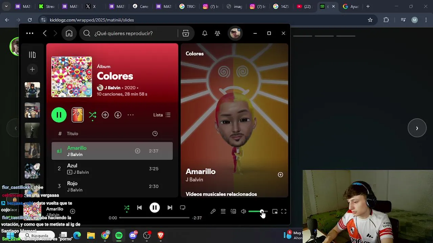Open Lista view mode dropdown
This screenshot has width=433, height=243.
[162, 115]
